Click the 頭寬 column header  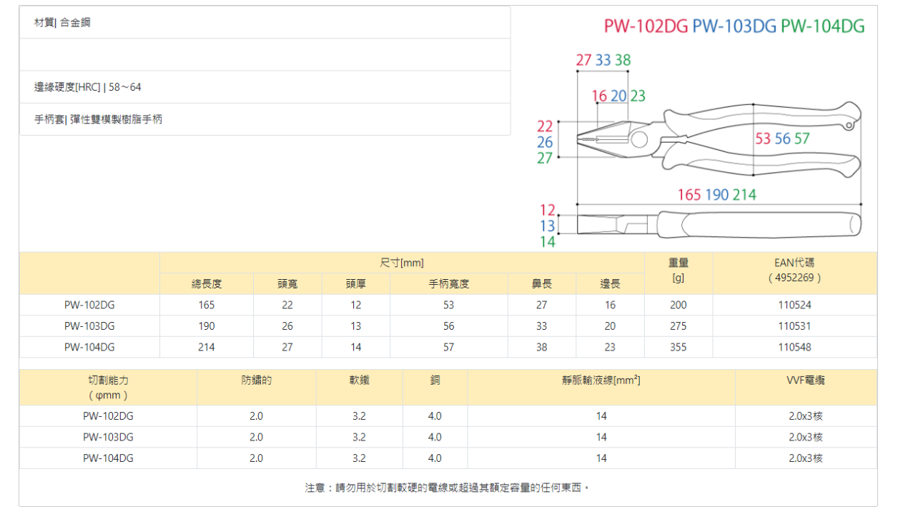287,283
